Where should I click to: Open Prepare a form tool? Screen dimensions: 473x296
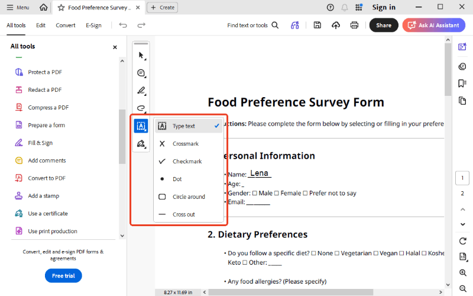40,125
